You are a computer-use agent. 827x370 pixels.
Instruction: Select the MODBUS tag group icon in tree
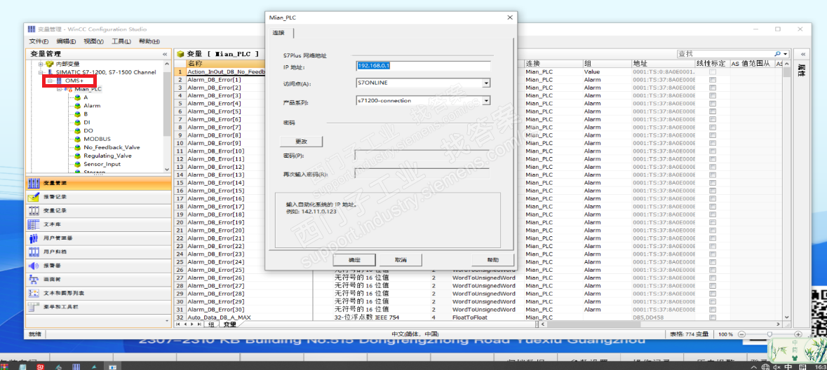coord(78,139)
